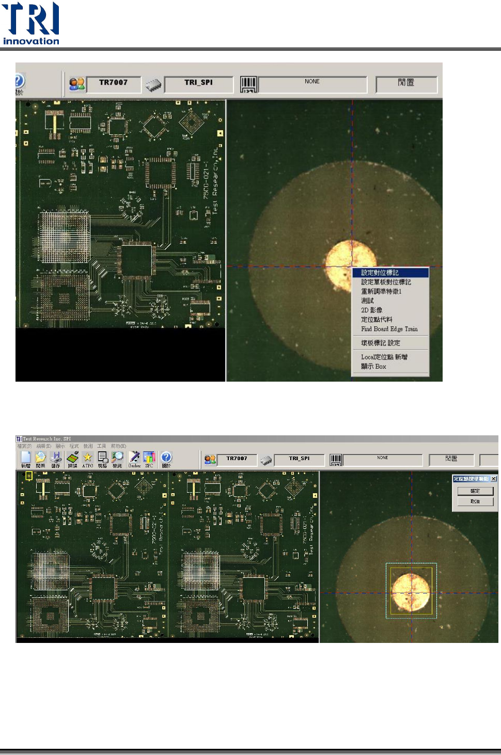Select 重新調準特徵1 from the context menu
The width and height of the screenshot is (501, 755).
tap(390, 291)
